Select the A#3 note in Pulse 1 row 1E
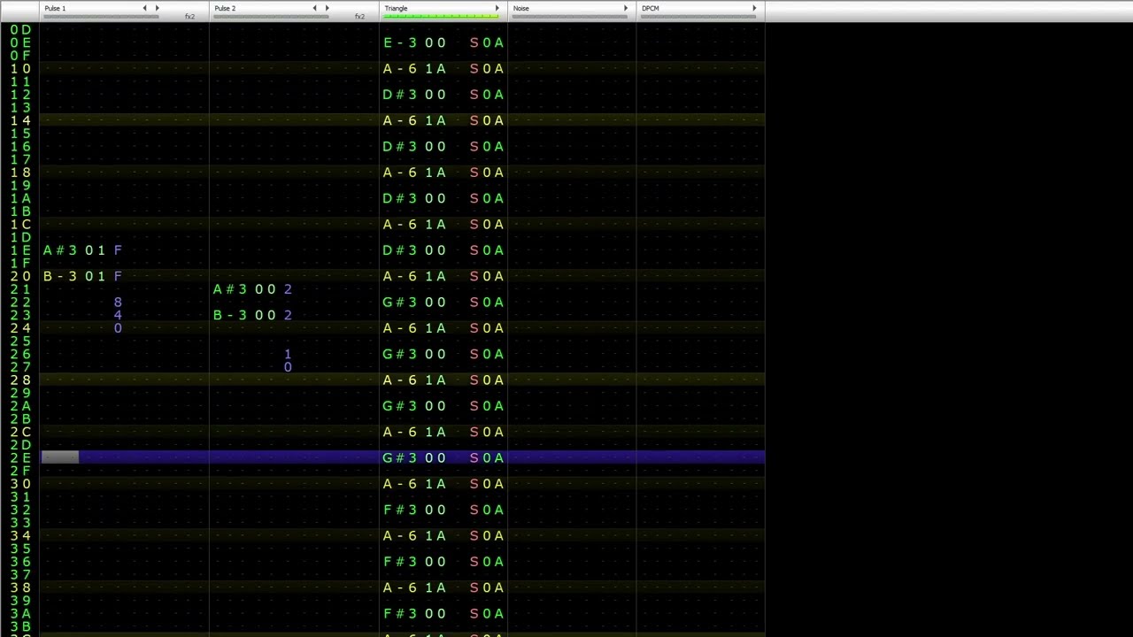 [x=59, y=250]
